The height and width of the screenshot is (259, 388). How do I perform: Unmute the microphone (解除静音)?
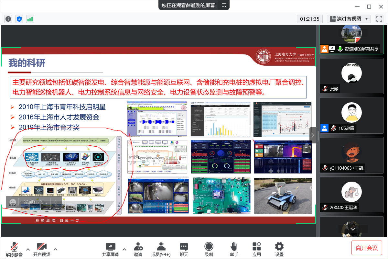click(x=14, y=249)
